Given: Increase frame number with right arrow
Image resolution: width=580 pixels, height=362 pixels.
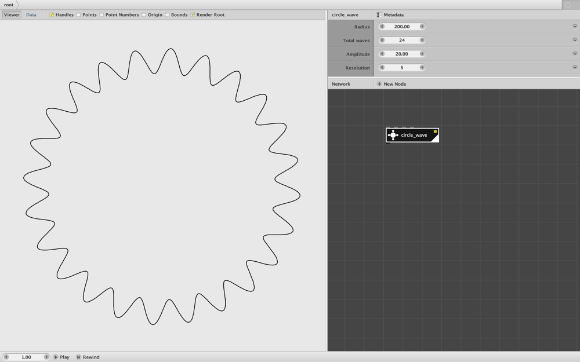Looking at the screenshot, I should pos(46,357).
